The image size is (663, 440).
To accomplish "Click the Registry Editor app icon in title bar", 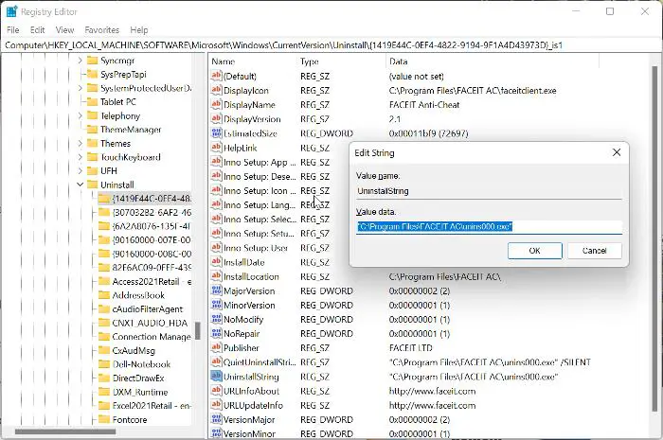I will 11,11.
